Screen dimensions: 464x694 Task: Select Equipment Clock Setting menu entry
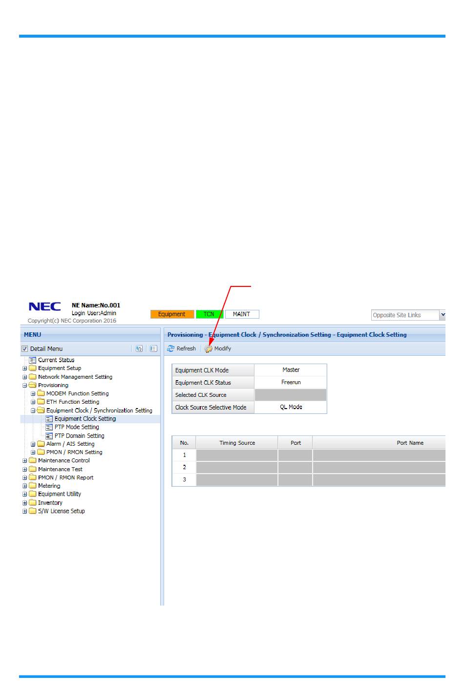(x=85, y=419)
